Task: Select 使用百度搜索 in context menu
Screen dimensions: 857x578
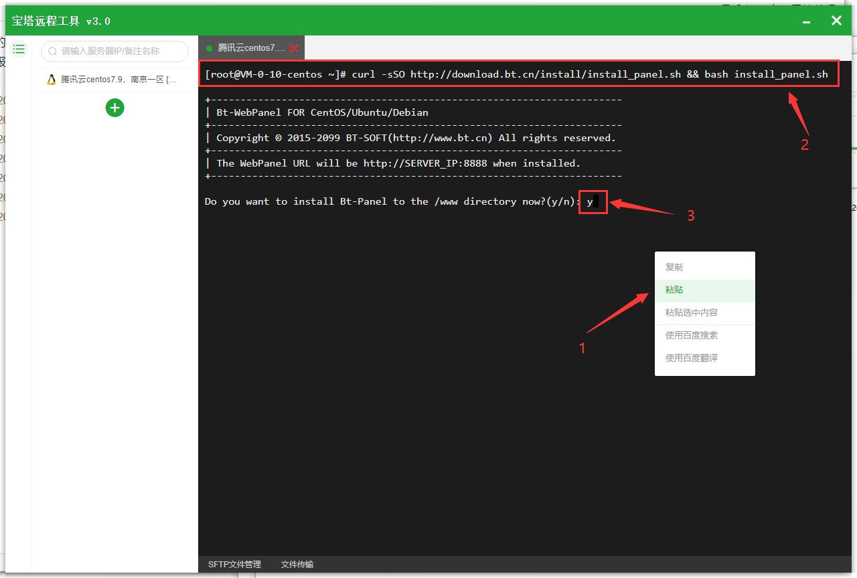Action: [691, 335]
